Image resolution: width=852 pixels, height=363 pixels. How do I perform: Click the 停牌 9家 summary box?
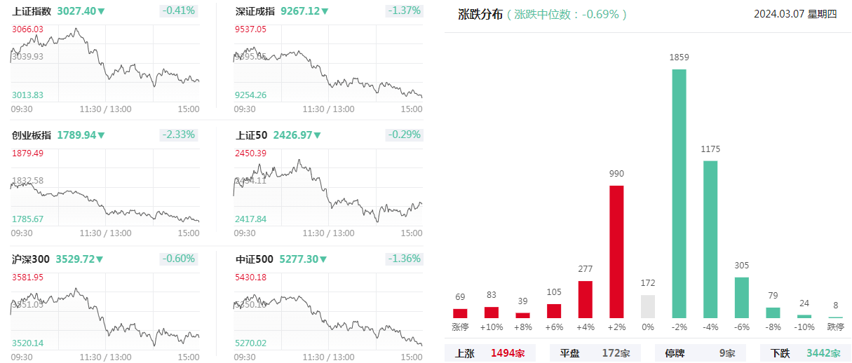tap(701, 353)
